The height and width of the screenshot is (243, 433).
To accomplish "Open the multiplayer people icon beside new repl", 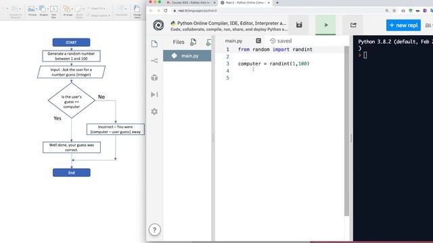I will [x=428, y=26].
